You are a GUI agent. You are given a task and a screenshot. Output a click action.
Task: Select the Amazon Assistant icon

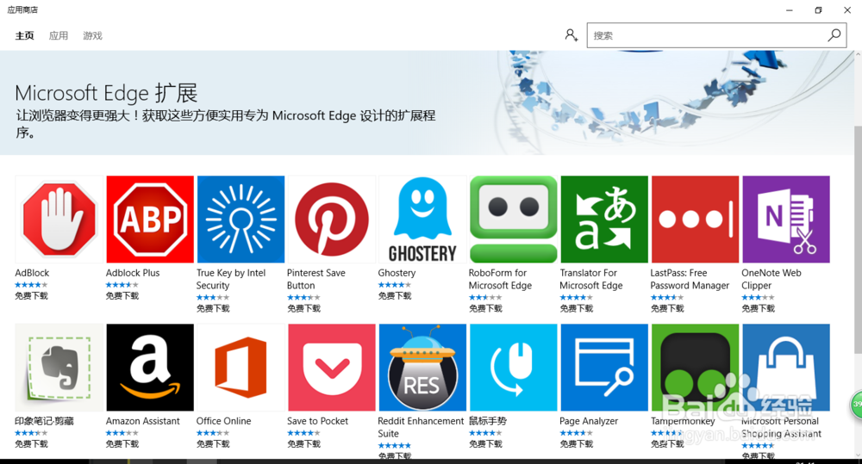(x=150, y=368)
